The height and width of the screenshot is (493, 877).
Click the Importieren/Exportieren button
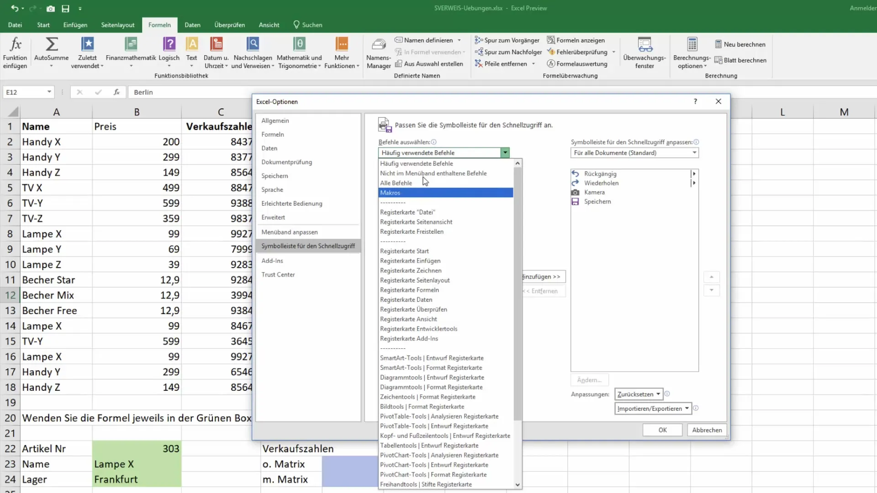pos(653,408)
